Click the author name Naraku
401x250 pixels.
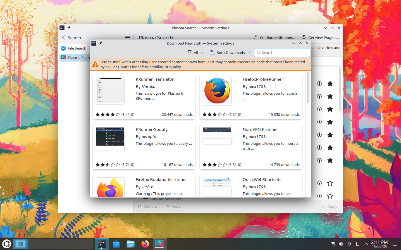pos(149,87)
